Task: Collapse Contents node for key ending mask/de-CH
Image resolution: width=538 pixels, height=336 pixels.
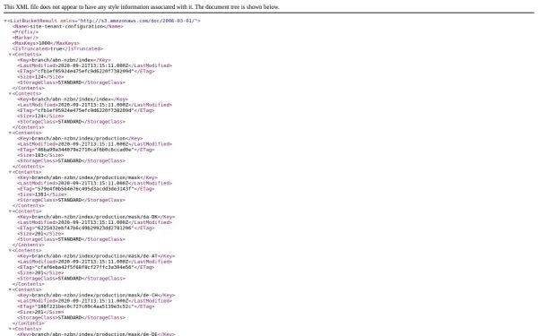Action: 10,289
